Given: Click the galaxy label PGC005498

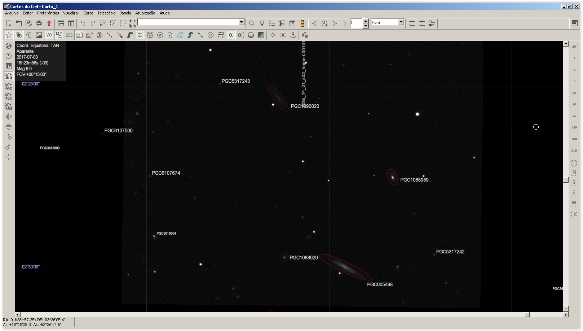Looking at the screenshot, I should tap(380, 284).
